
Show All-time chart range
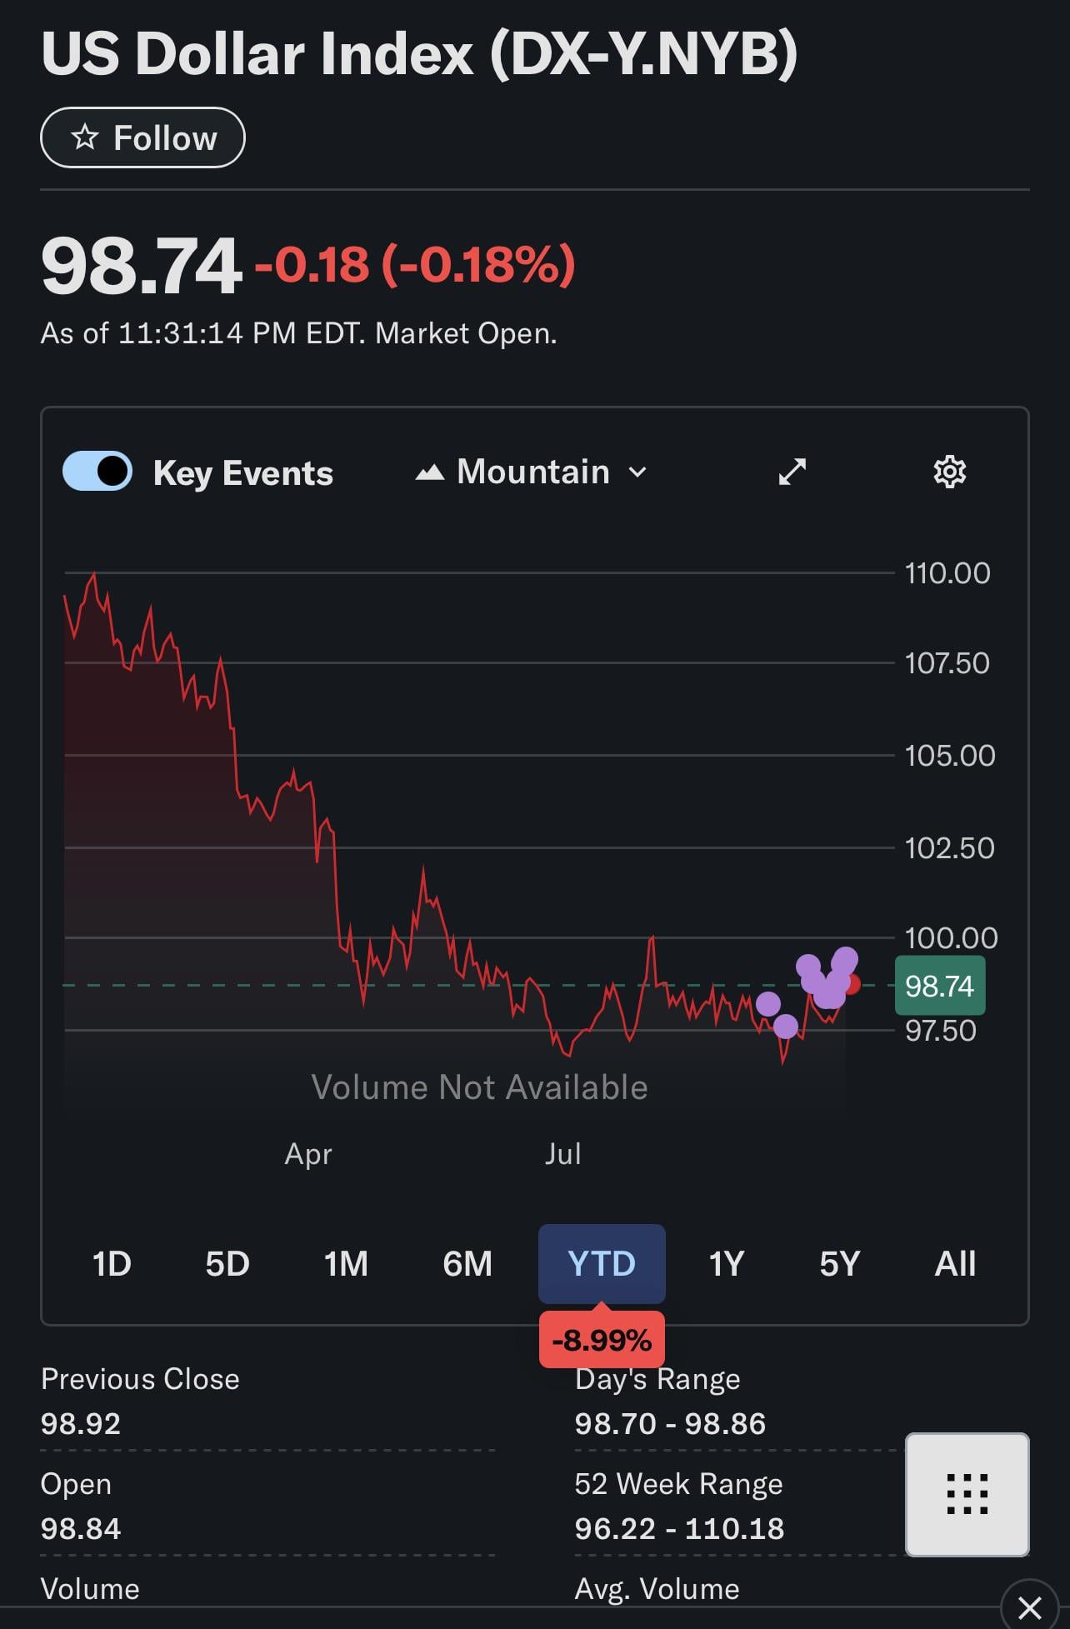coord(955,1264)
